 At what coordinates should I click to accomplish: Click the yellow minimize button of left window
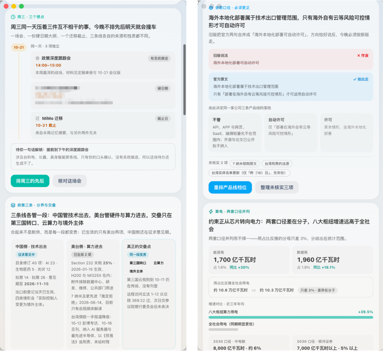tap(14, 6)
